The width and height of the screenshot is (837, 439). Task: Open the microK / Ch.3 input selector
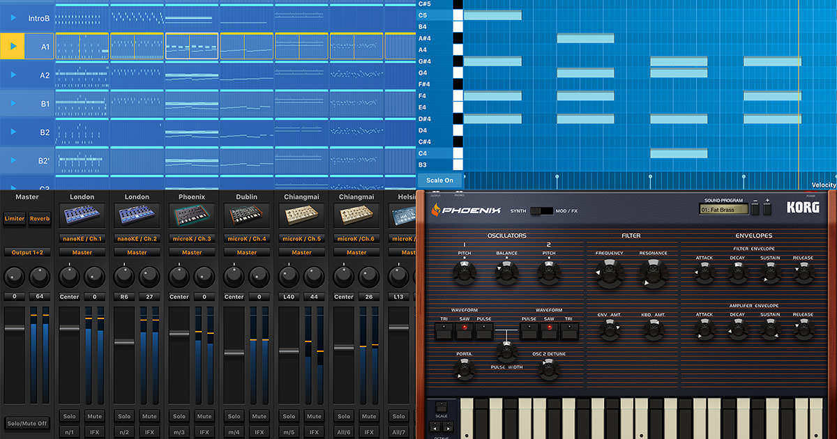click(192, 239)
